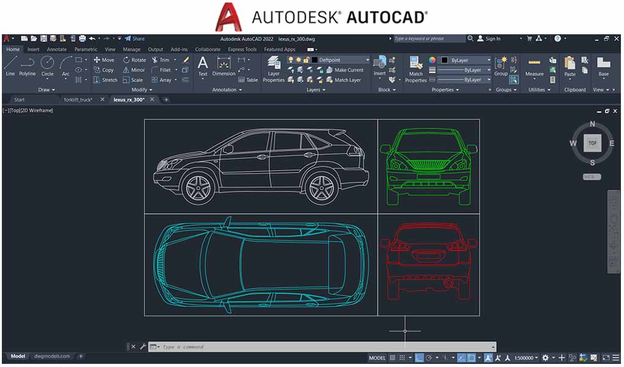Toggle clean screen mode
The image size is (624, 367).
tap(606, 358)
